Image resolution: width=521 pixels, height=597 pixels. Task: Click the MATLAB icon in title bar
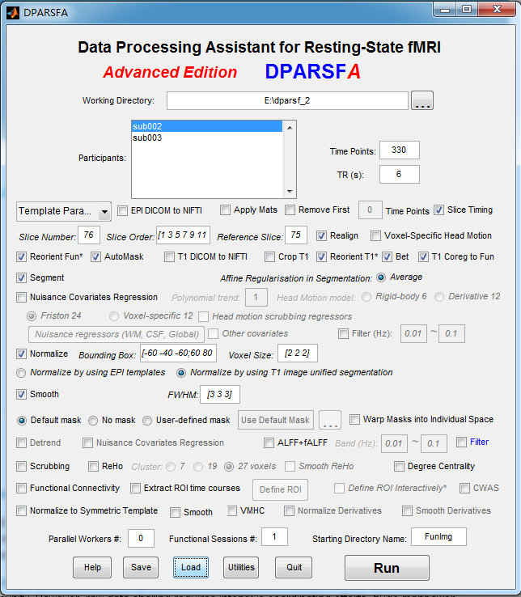point(12,13)
